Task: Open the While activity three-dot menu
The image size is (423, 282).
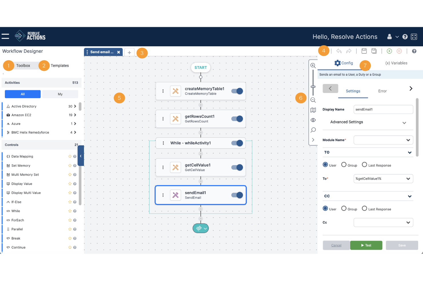Action: click(163, 143)
